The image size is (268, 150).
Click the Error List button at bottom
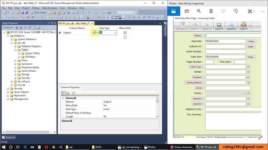9,137
